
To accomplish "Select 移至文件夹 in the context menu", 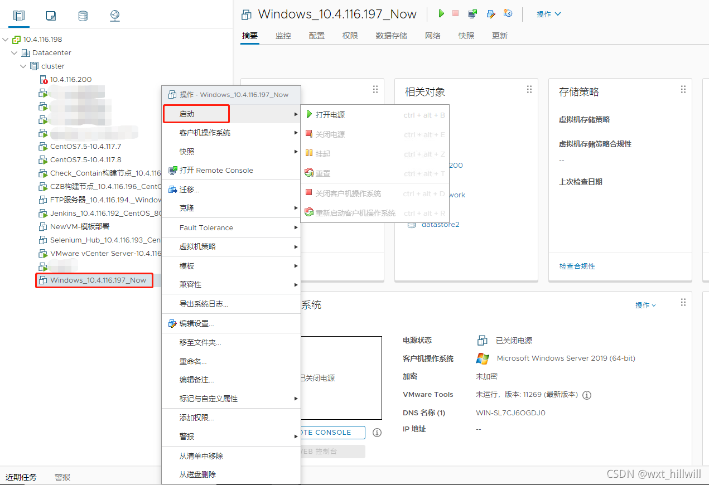I will pos(231,342).
